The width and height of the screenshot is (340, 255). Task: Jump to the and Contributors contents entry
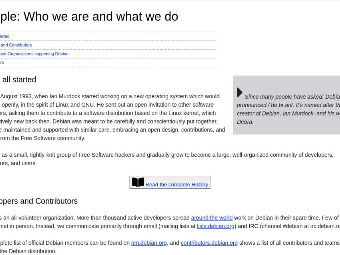point(16,45)
